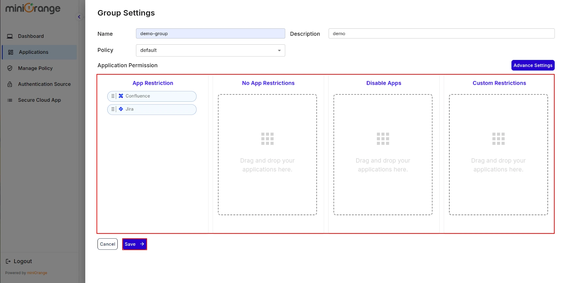Click the Jira app logo icon

click(x=121, y=109)
